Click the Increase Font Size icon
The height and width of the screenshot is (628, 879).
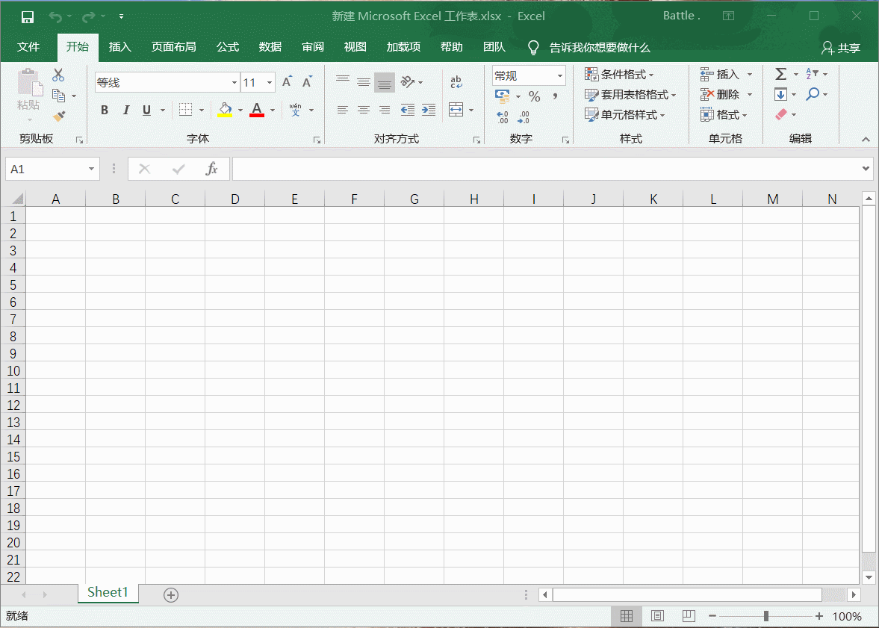(287, 82)
